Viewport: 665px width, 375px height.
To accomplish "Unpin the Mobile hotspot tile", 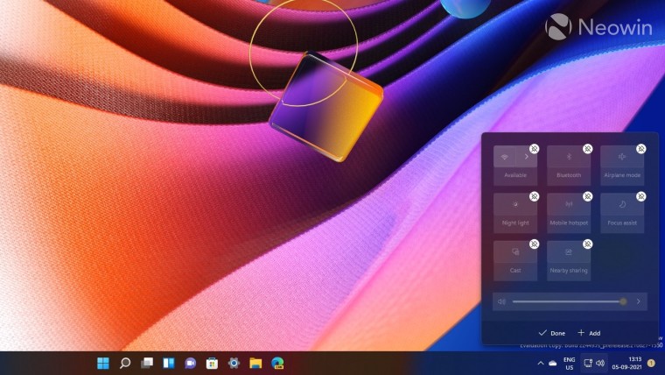I will click(x=587, y=196).
